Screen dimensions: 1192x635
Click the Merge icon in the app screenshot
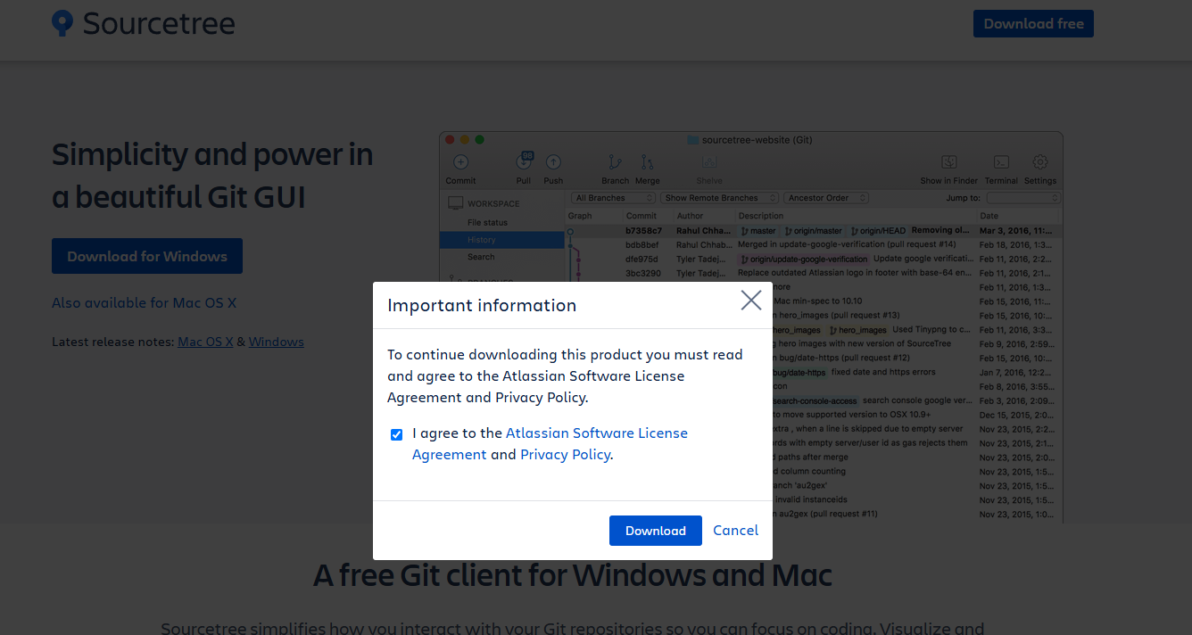647,162
